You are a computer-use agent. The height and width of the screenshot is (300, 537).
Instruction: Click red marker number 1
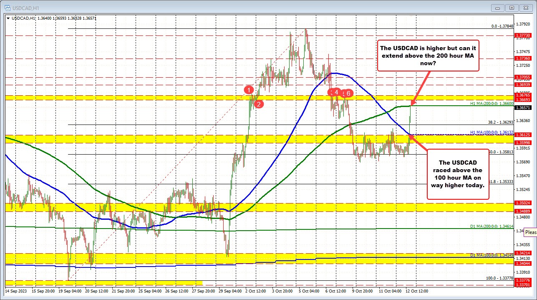(249, 90)
